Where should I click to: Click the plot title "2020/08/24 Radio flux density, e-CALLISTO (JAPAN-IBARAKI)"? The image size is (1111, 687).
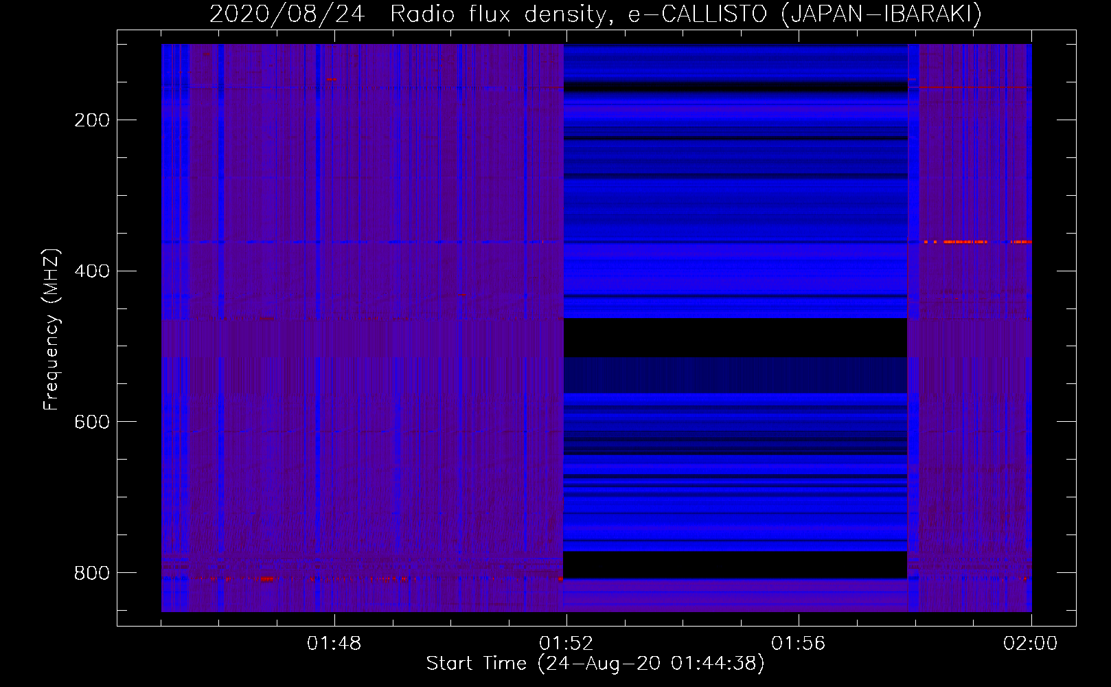pos(595,14)
